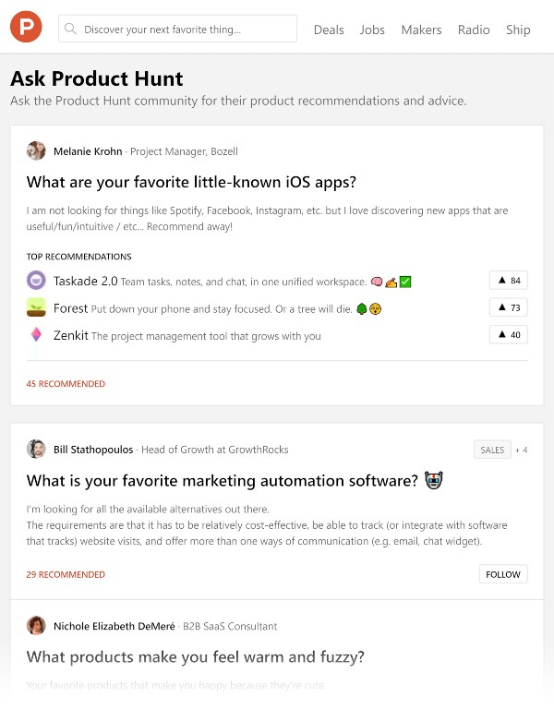554x709 pixels.
Task: Click the search magnifier icon
Action: 70,30
